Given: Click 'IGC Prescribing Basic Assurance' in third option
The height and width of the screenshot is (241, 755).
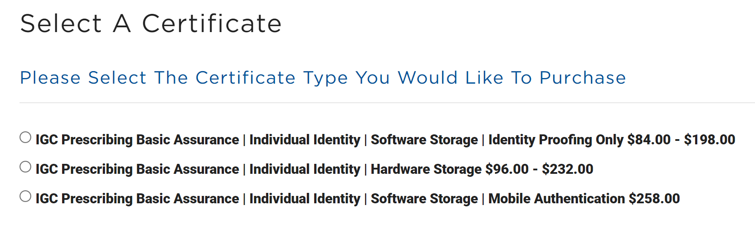Looking at the screenshot, I should pos(137,199).
